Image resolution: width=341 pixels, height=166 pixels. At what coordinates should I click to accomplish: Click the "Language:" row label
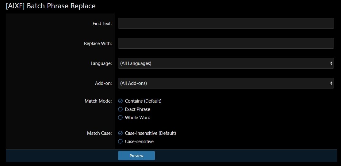click(x=101, y=63)
